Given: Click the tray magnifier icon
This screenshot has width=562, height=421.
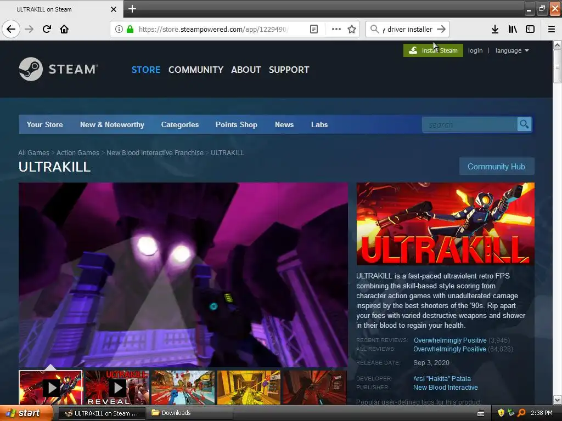Looking at the screenshot, I should pyautogui.click(x=521, y=413).
